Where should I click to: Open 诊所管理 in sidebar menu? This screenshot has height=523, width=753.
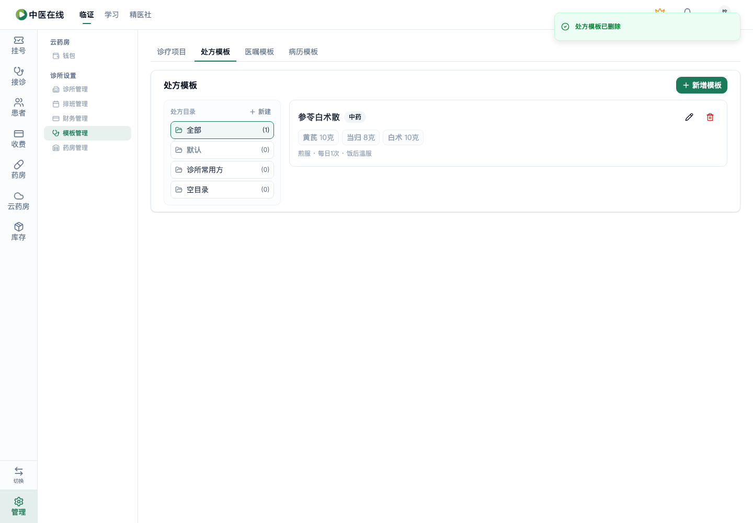87,89
